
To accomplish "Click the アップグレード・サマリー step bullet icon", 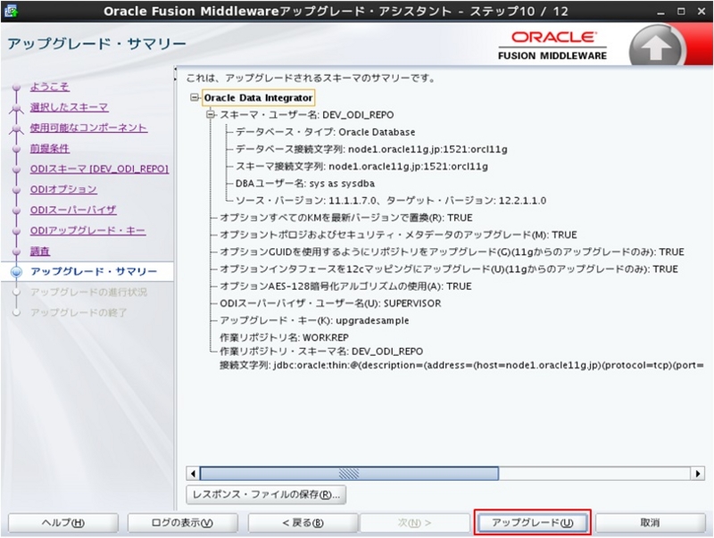I will click(x=17, y=272).
